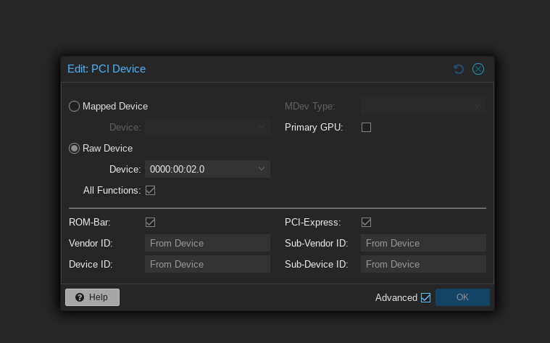The height and width of the screenshot is (343, 550).
Task: Click the reset form icon in header
Action: (459, 69)
